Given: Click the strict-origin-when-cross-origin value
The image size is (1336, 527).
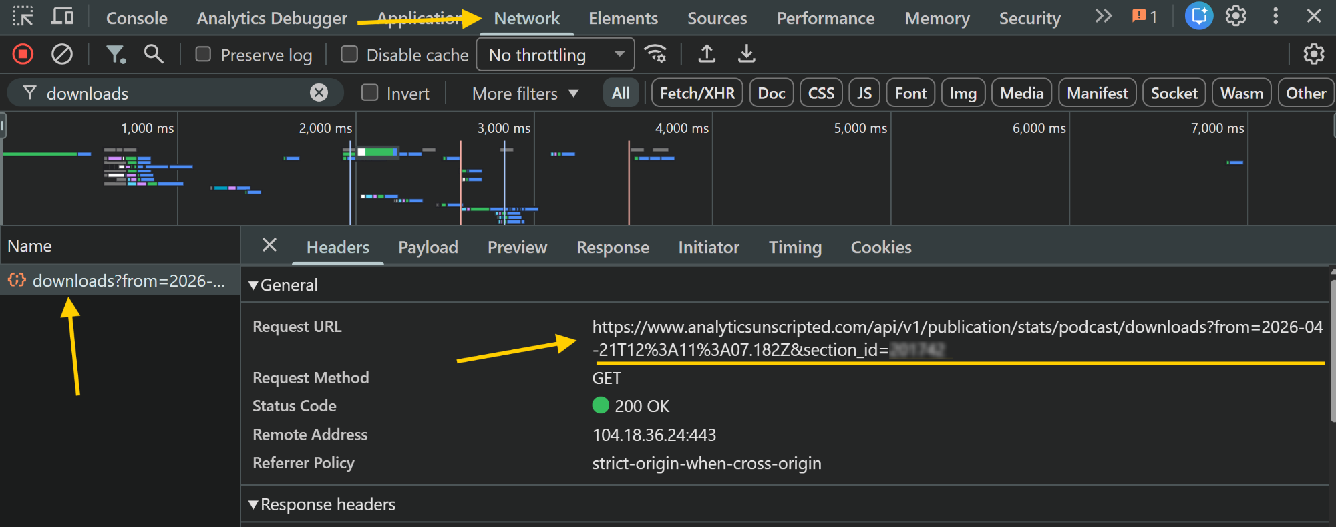Looking at the screenshot, I should click(707, 463).
